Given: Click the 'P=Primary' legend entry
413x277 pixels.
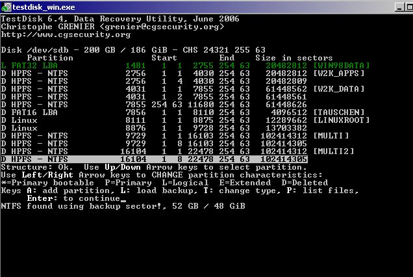Looking at the screenshot, I should 129,183.
